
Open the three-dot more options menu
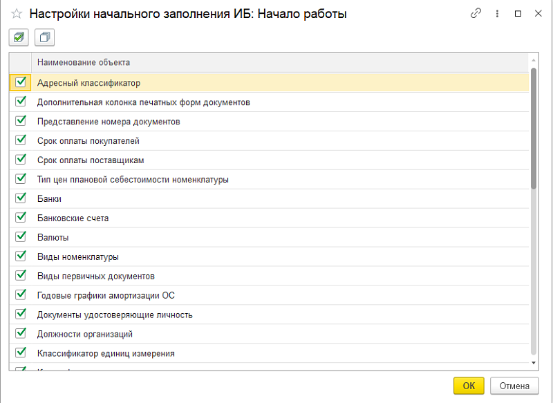click(497, 14)
